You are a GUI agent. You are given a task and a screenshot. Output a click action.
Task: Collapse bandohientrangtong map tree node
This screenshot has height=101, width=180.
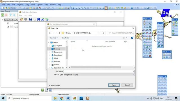pyautogui.click(x=2, y=20)
